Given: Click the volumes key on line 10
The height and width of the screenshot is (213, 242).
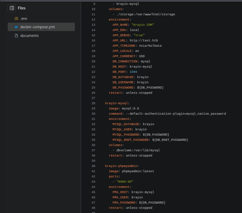Looking at the screenshot, I should [x=115, y=9].
